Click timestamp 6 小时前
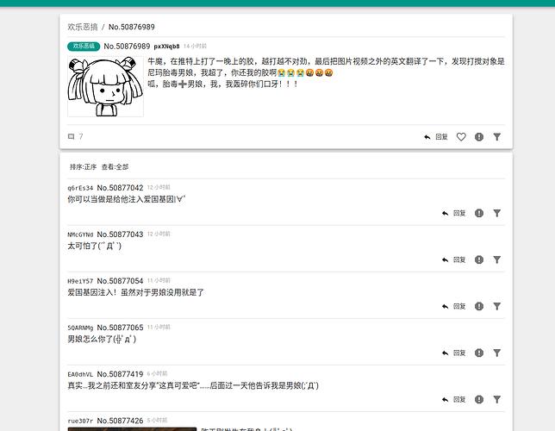555x431 pixels. point(157,373)
